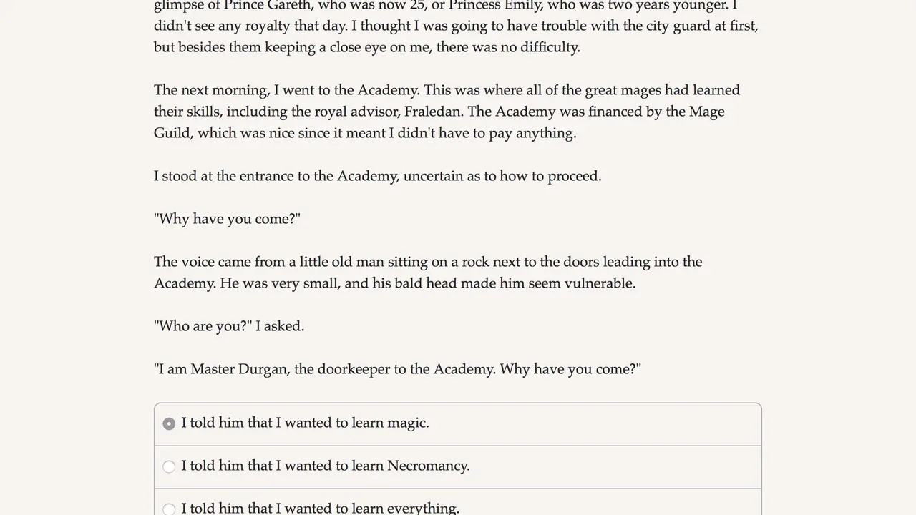Click the "I am Master Durgan" dialogue line
This screenshot has width=916, height=515.
[397, 369]
